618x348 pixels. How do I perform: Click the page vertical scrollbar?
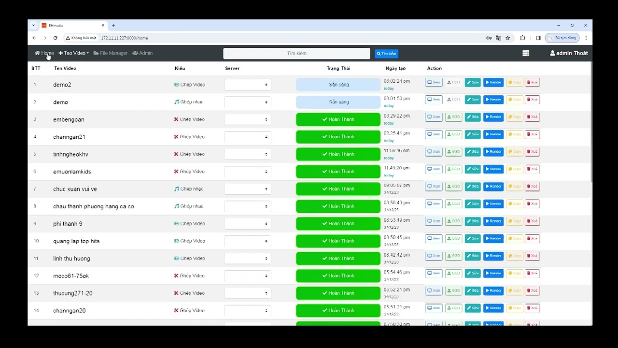point(591,121)
